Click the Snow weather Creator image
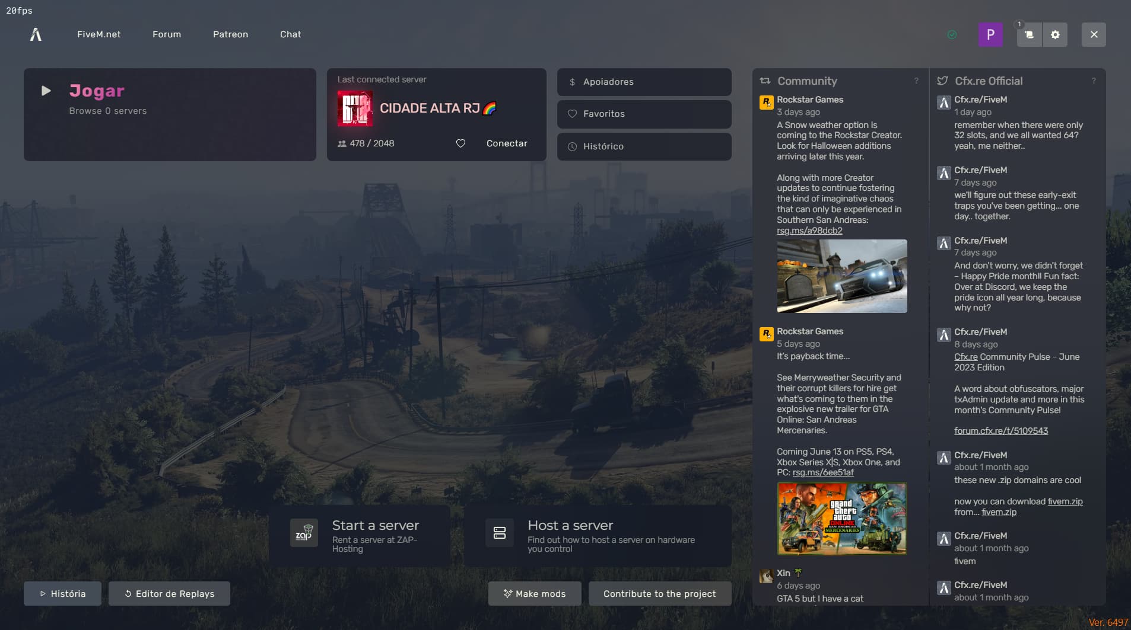This screenshot has height=630, width=1131. click(x=841, y=276)
